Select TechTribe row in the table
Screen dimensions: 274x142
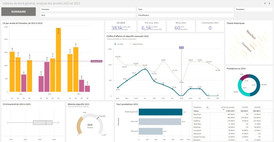[233, 124]
